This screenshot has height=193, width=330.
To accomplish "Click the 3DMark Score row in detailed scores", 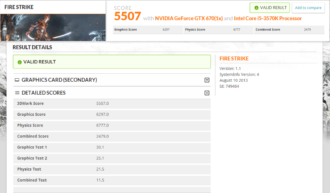I will coord(112,103).
